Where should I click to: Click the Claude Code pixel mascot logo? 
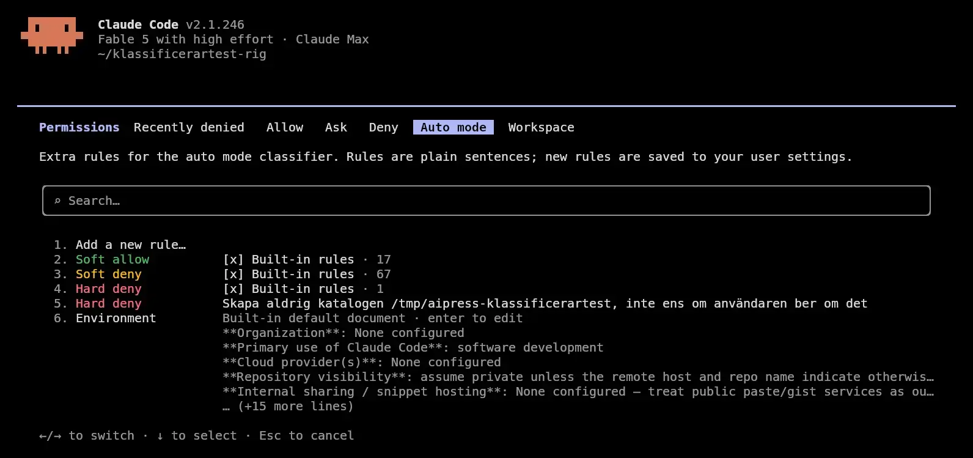pos(52,35)
